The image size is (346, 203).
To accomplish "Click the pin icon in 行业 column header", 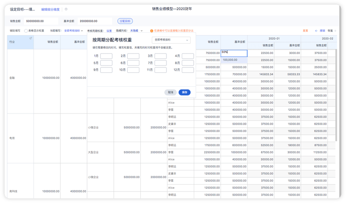I will 30,38.
